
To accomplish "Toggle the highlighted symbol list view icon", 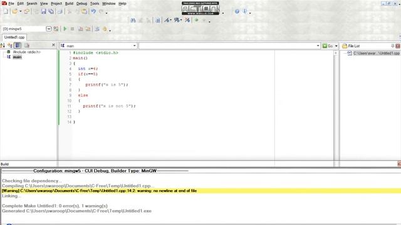I will (18, 46).
